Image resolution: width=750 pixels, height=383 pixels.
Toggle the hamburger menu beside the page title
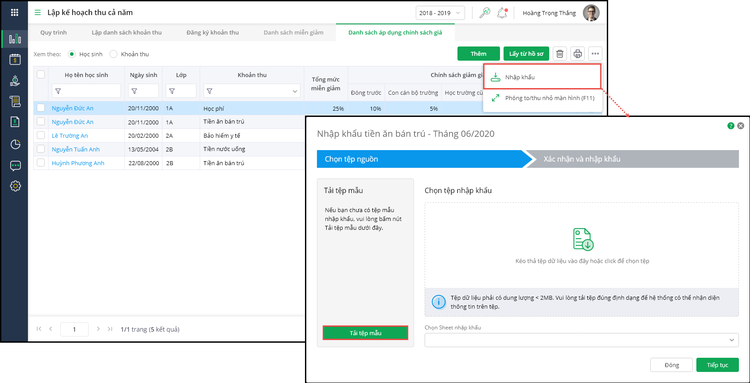click(x=38, y=12)
